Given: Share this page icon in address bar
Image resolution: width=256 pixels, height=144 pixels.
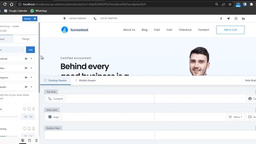Looking at the screenshot, I should pyautogui.click(x=223, y=4).
